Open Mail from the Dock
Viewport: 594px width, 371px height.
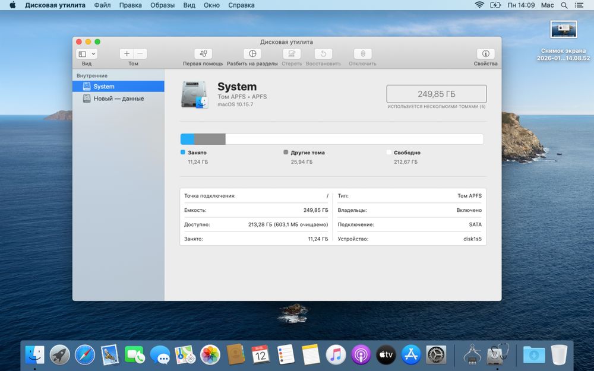pyautogui.click(x=110, y=355)
